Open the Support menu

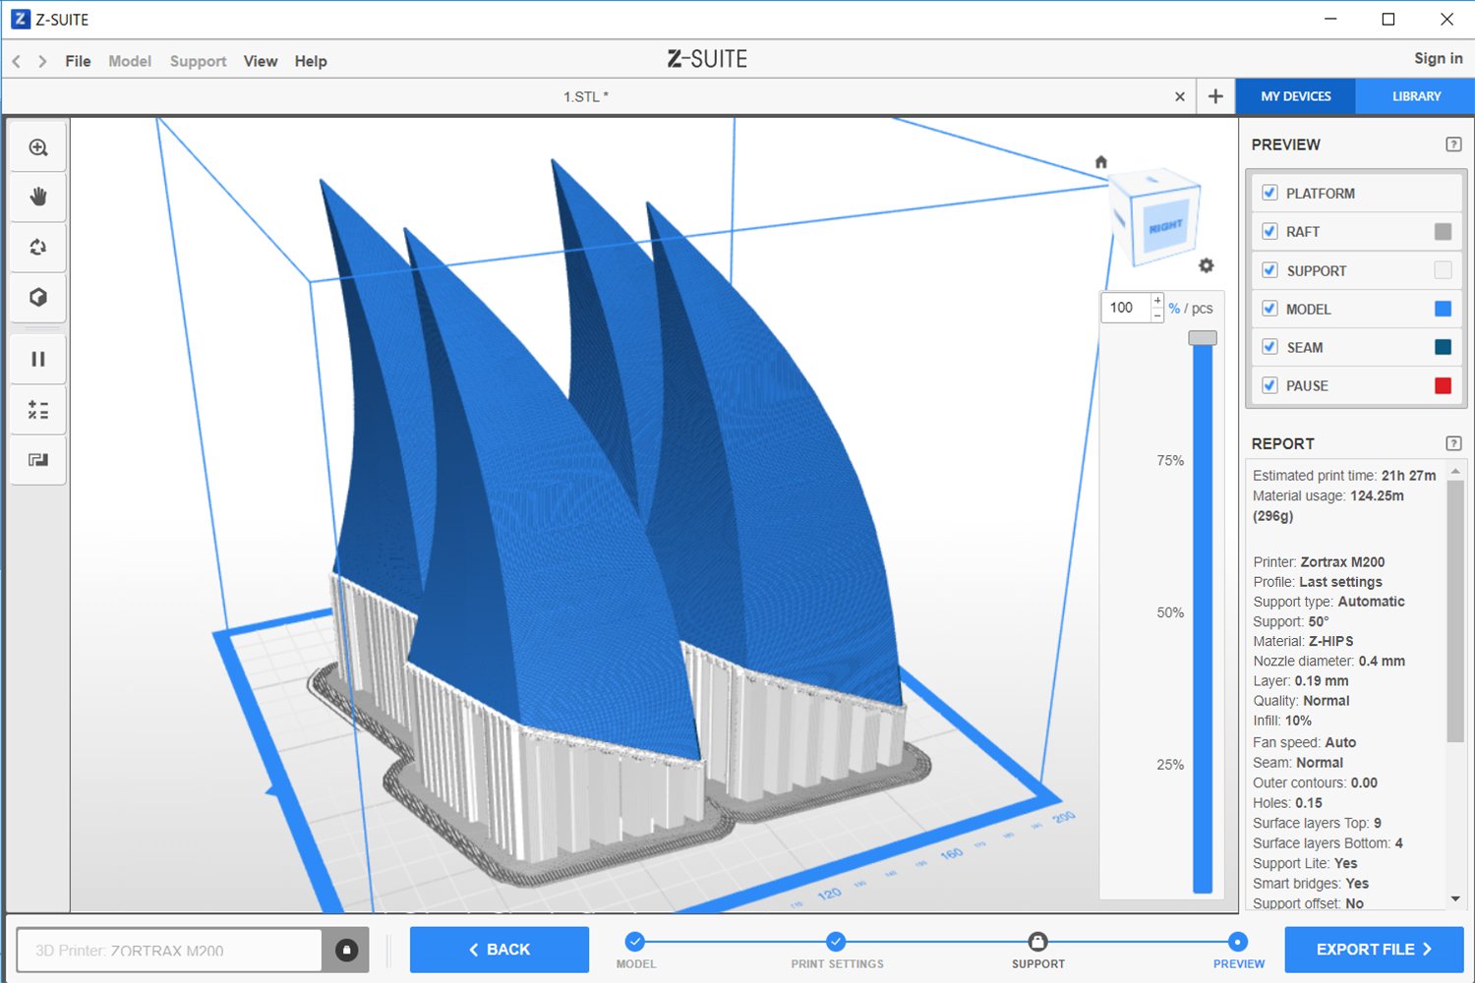pos(198,61)
